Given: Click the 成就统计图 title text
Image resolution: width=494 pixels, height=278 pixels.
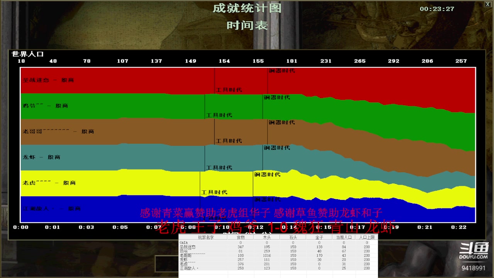Looking at the screenshot, I should 247,8.
